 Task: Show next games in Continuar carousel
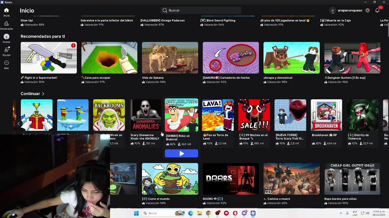(383, 124)
